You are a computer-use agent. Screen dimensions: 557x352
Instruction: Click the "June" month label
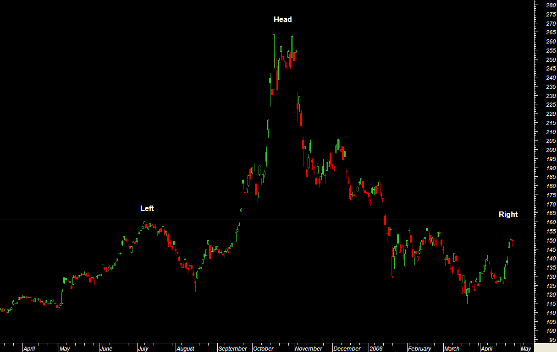point(106,348)
